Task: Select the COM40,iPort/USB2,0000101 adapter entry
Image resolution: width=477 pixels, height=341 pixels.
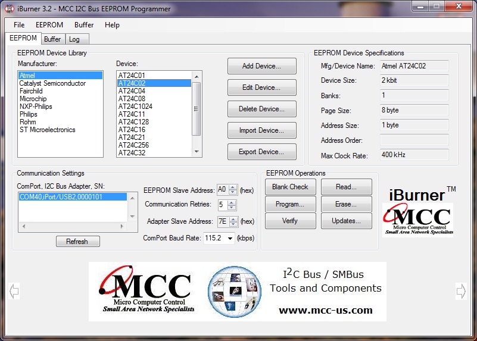Action: (x=73, y=197)
